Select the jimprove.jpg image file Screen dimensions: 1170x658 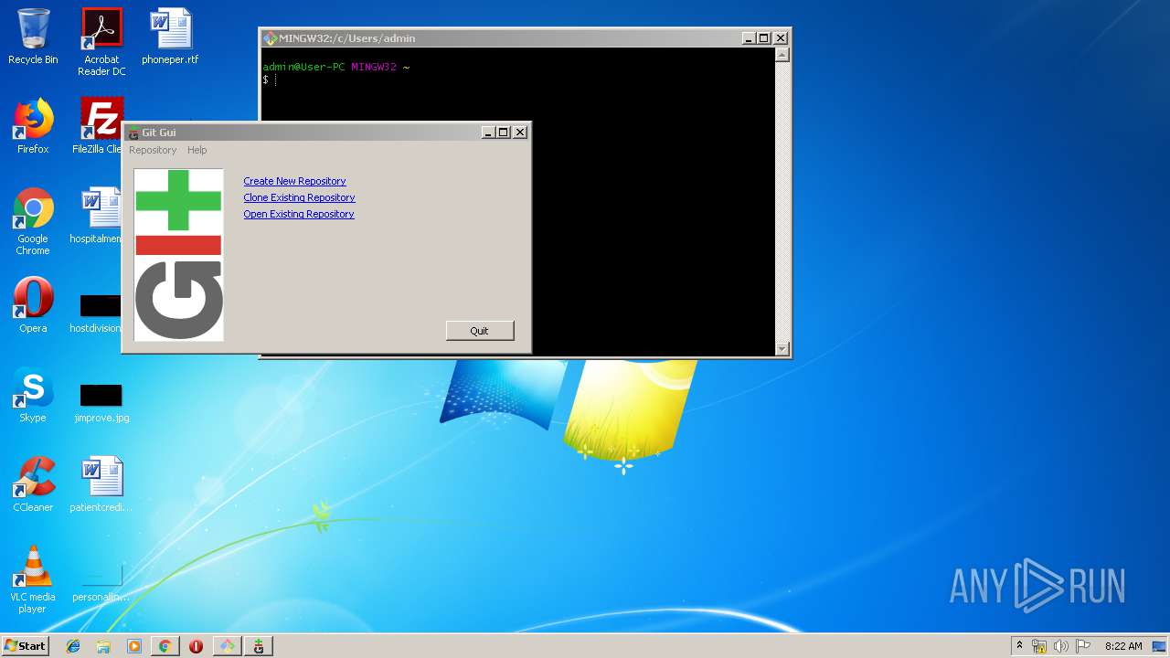(101, 401)
